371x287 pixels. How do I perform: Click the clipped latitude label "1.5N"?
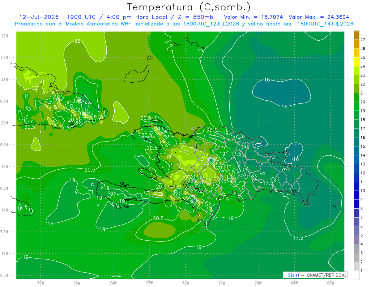pyautogui.click(x=5, y=58)
